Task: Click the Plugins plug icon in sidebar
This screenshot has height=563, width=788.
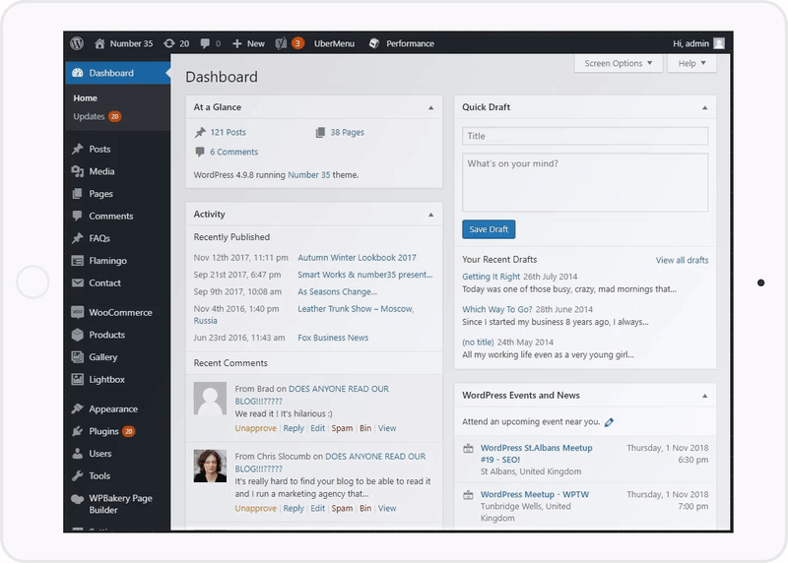Action: pyautogui.click(x=78, y=431)
